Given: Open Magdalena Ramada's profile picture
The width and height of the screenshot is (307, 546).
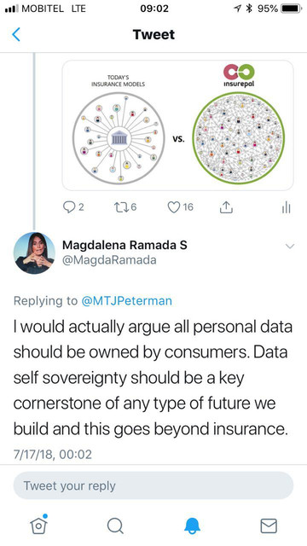Looking at the screenshot, I should point(34,253).
